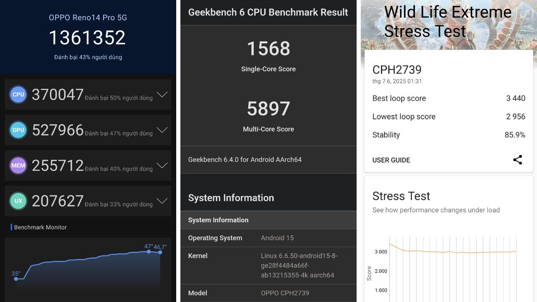Click 'Geekbench 6.4.0 for Android AArch64' text

coord(245,160)
